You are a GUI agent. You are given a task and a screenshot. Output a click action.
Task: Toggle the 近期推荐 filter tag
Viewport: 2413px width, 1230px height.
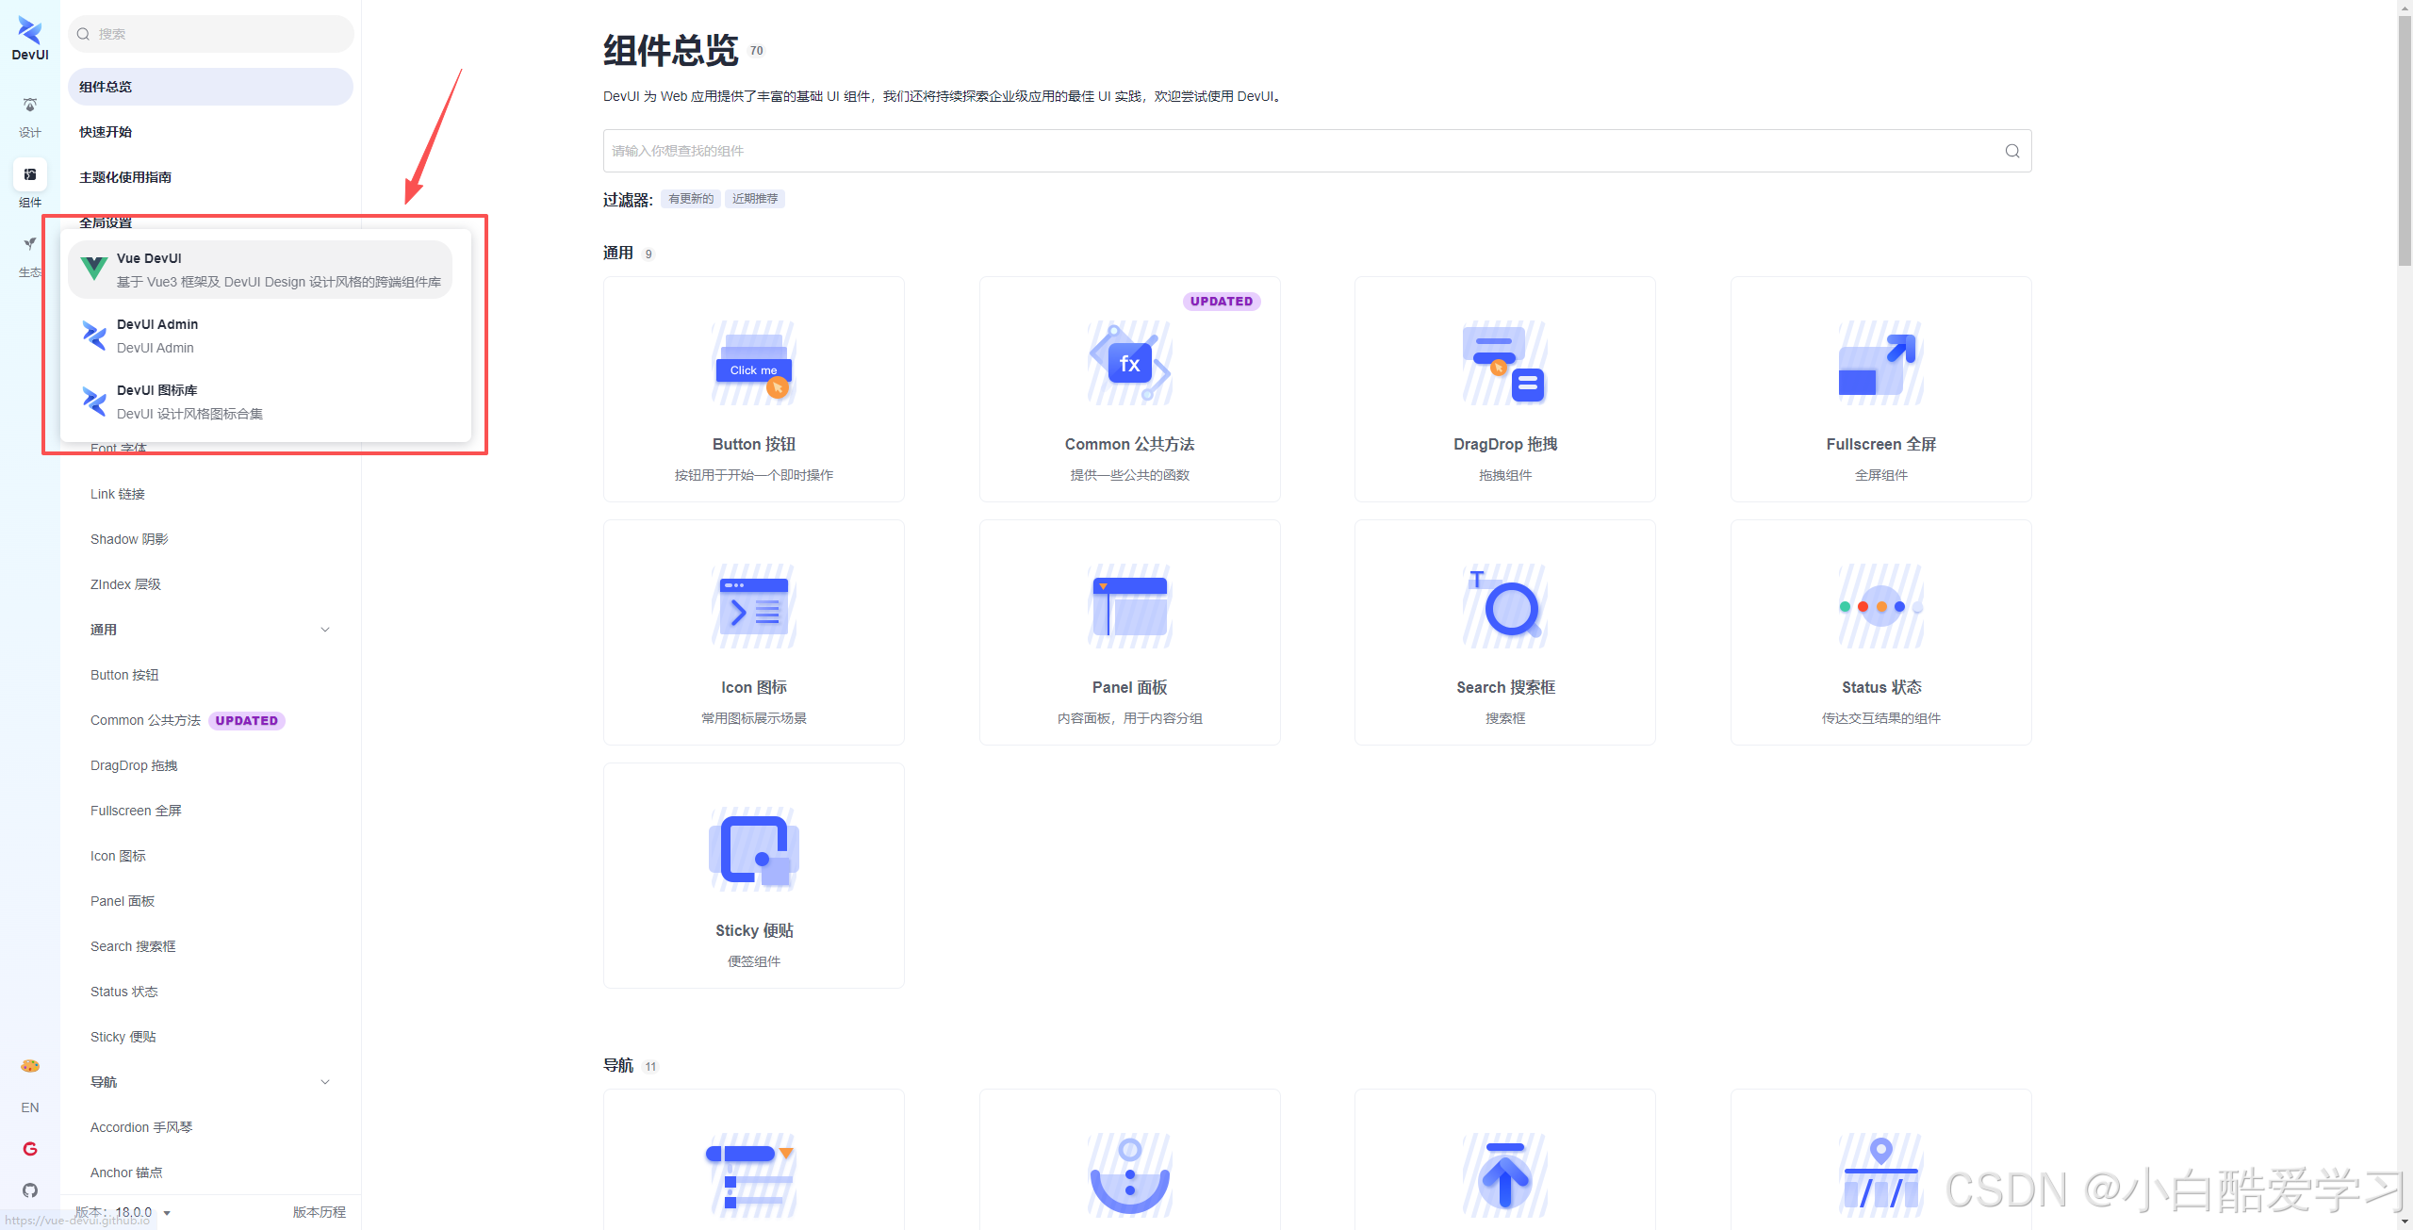(x=754, y=199)
